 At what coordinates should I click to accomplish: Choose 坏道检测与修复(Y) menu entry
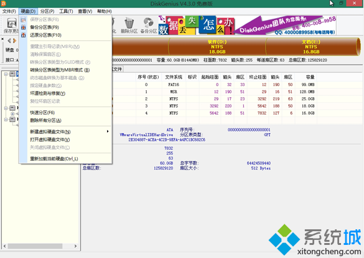pyautogui.click(x=65, y=93)
